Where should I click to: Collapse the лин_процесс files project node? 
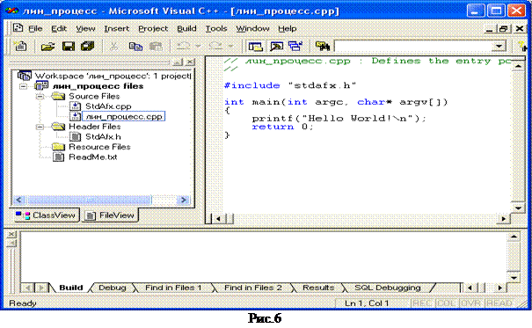[x=23, y=86]
